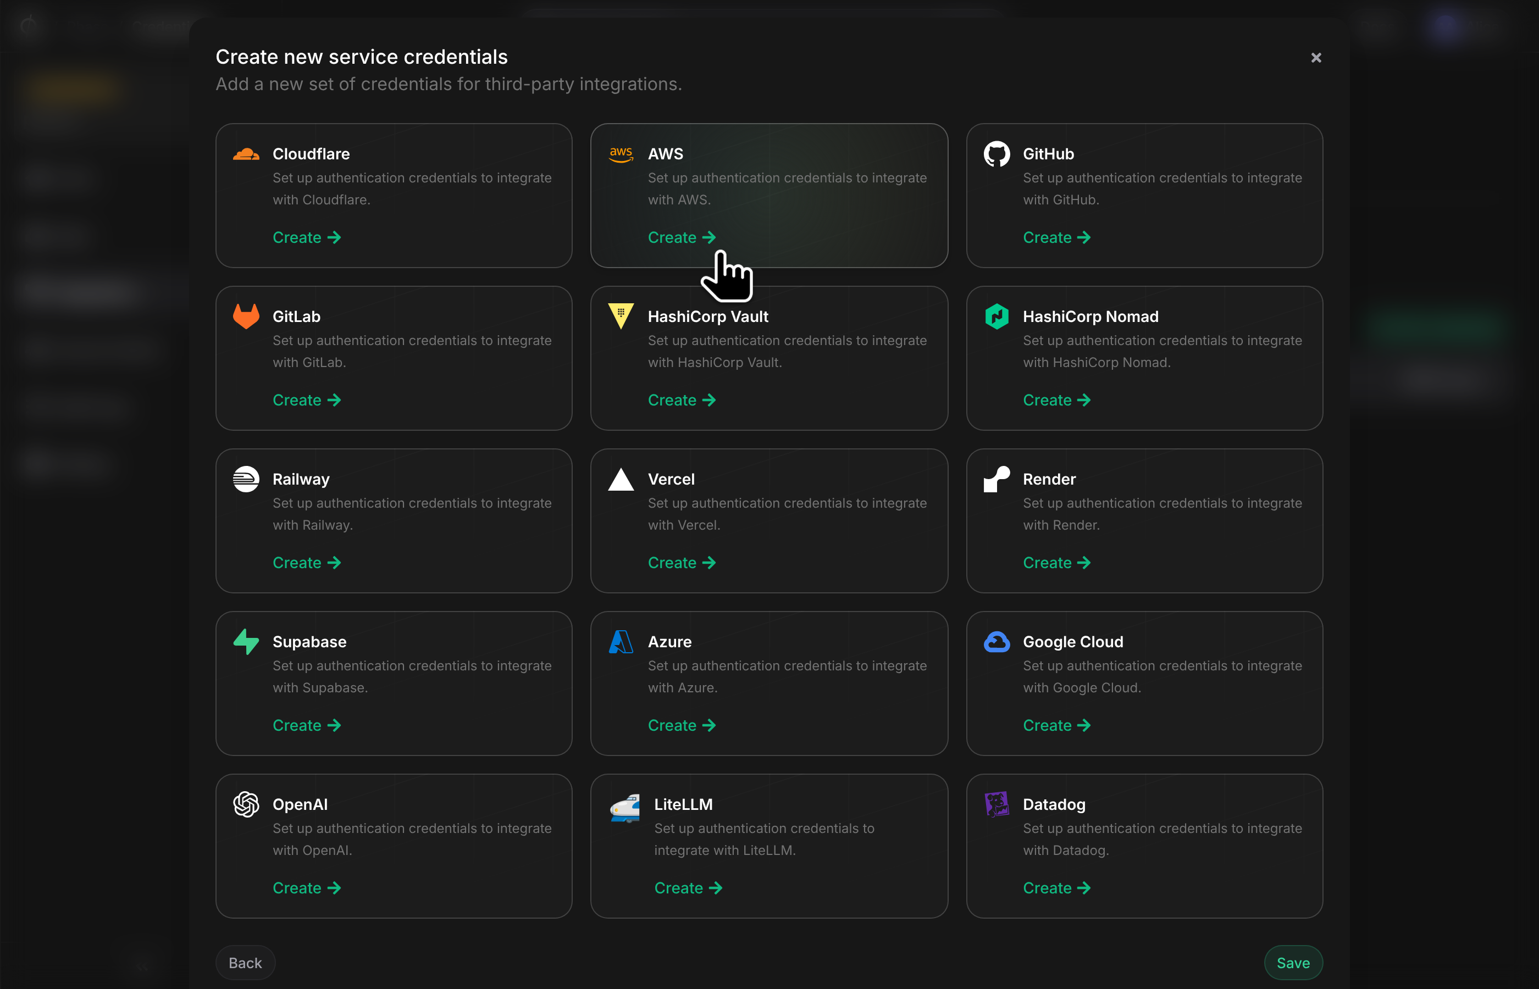This screenshot has width=1539, height=989.
Task: Click the 'Create new service credentials' heading
Action: click(362, 57)
